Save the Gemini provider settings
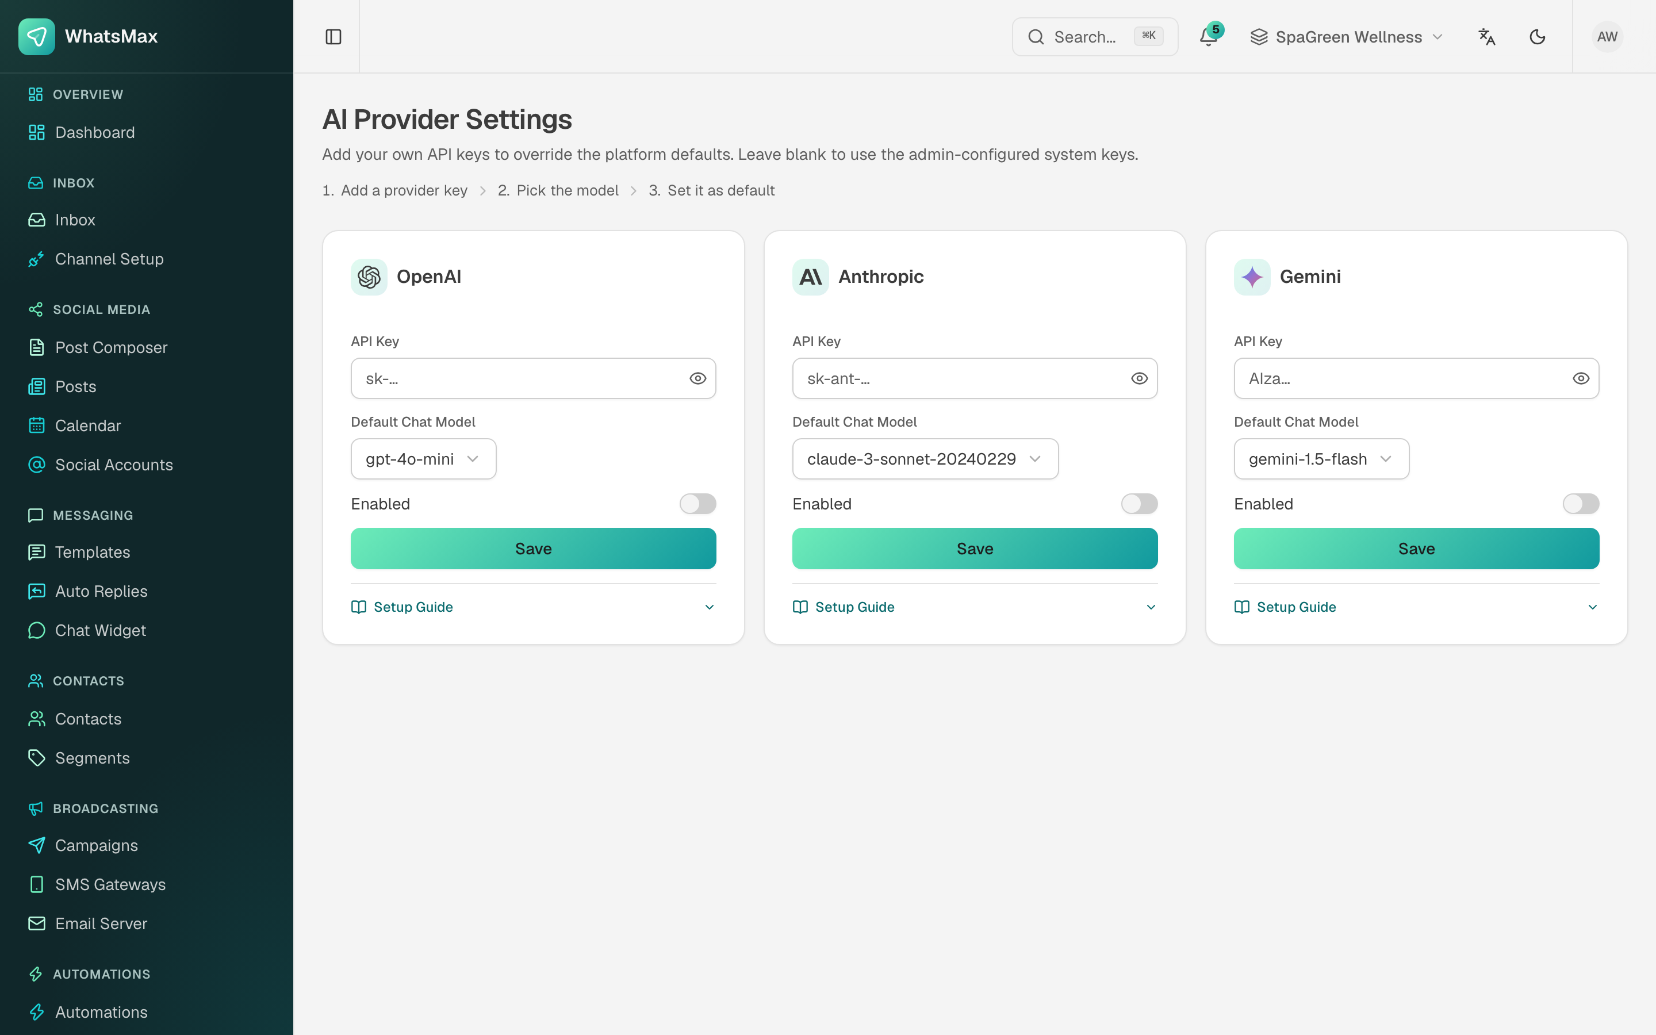The image size is (1656, 1035). (1416, 549)
